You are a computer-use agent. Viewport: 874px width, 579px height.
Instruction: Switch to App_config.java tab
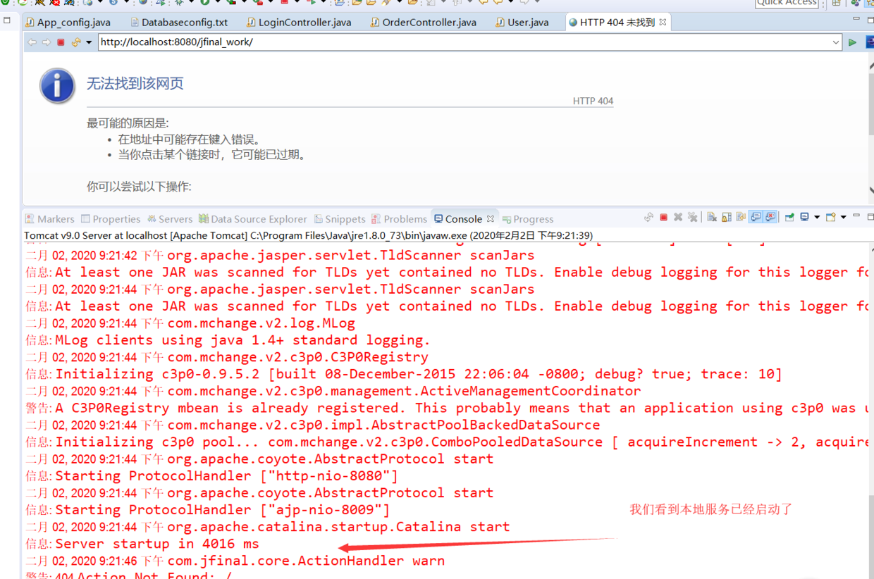pos(70,23)
